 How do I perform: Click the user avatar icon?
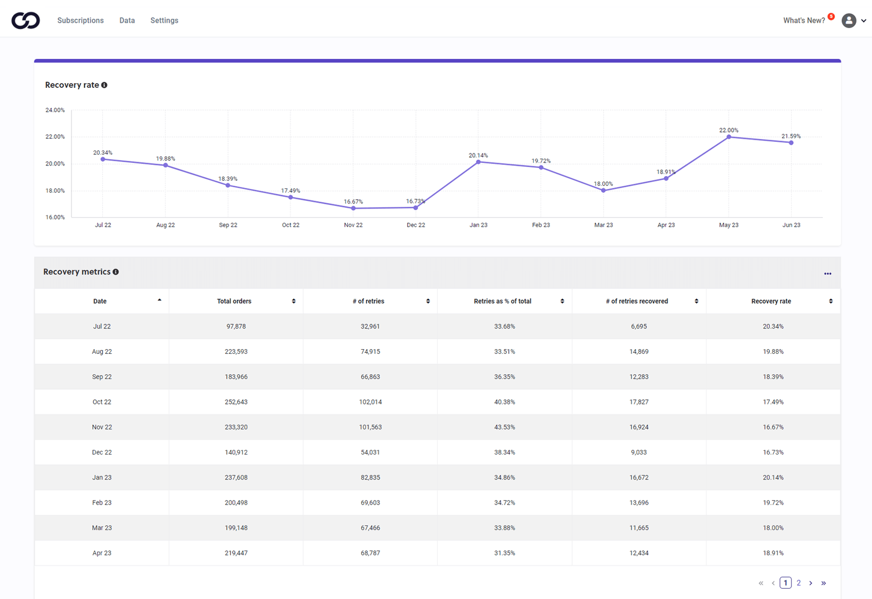pos(849,20)
